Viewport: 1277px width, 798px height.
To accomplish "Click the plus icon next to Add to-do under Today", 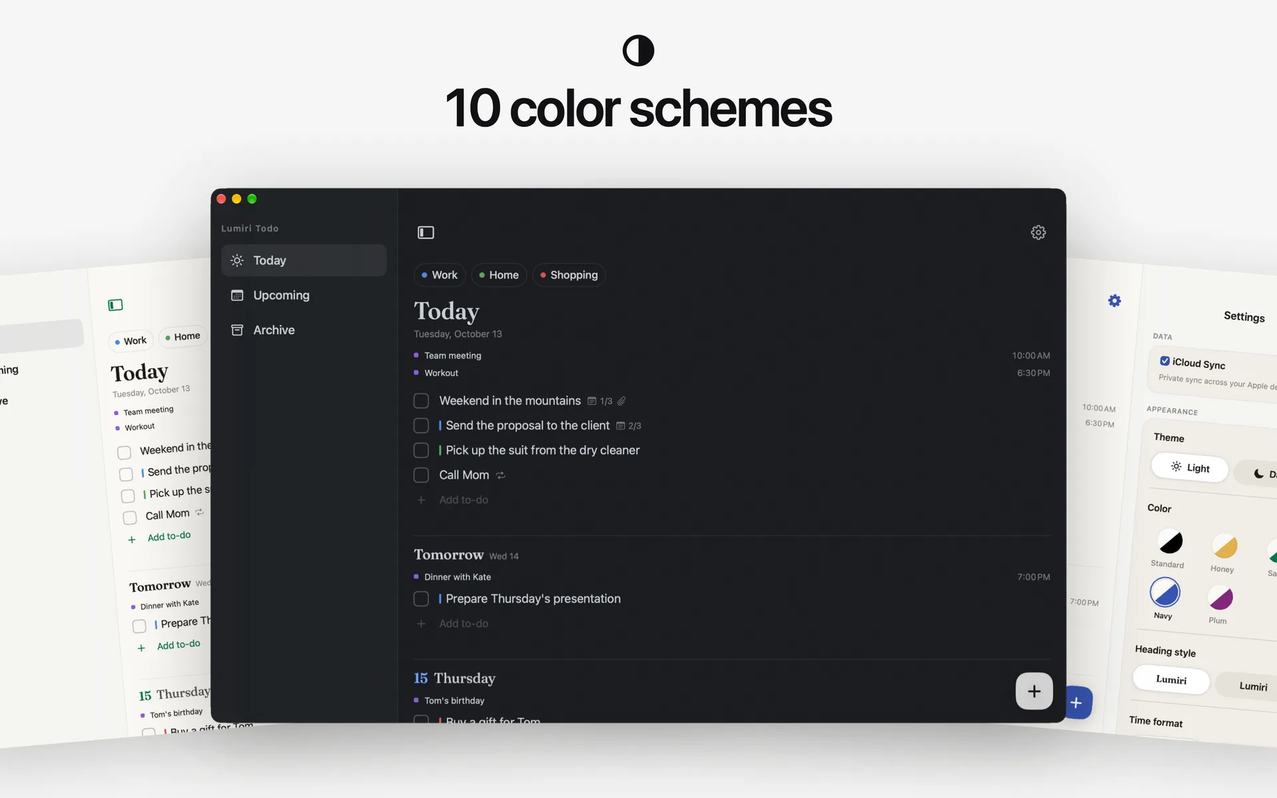I will [x=421, y=500].
